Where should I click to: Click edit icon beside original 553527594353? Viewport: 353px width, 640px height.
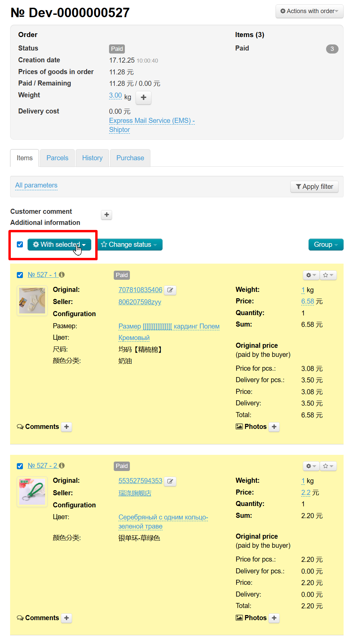pyautogui.click(x=170, y=481)
